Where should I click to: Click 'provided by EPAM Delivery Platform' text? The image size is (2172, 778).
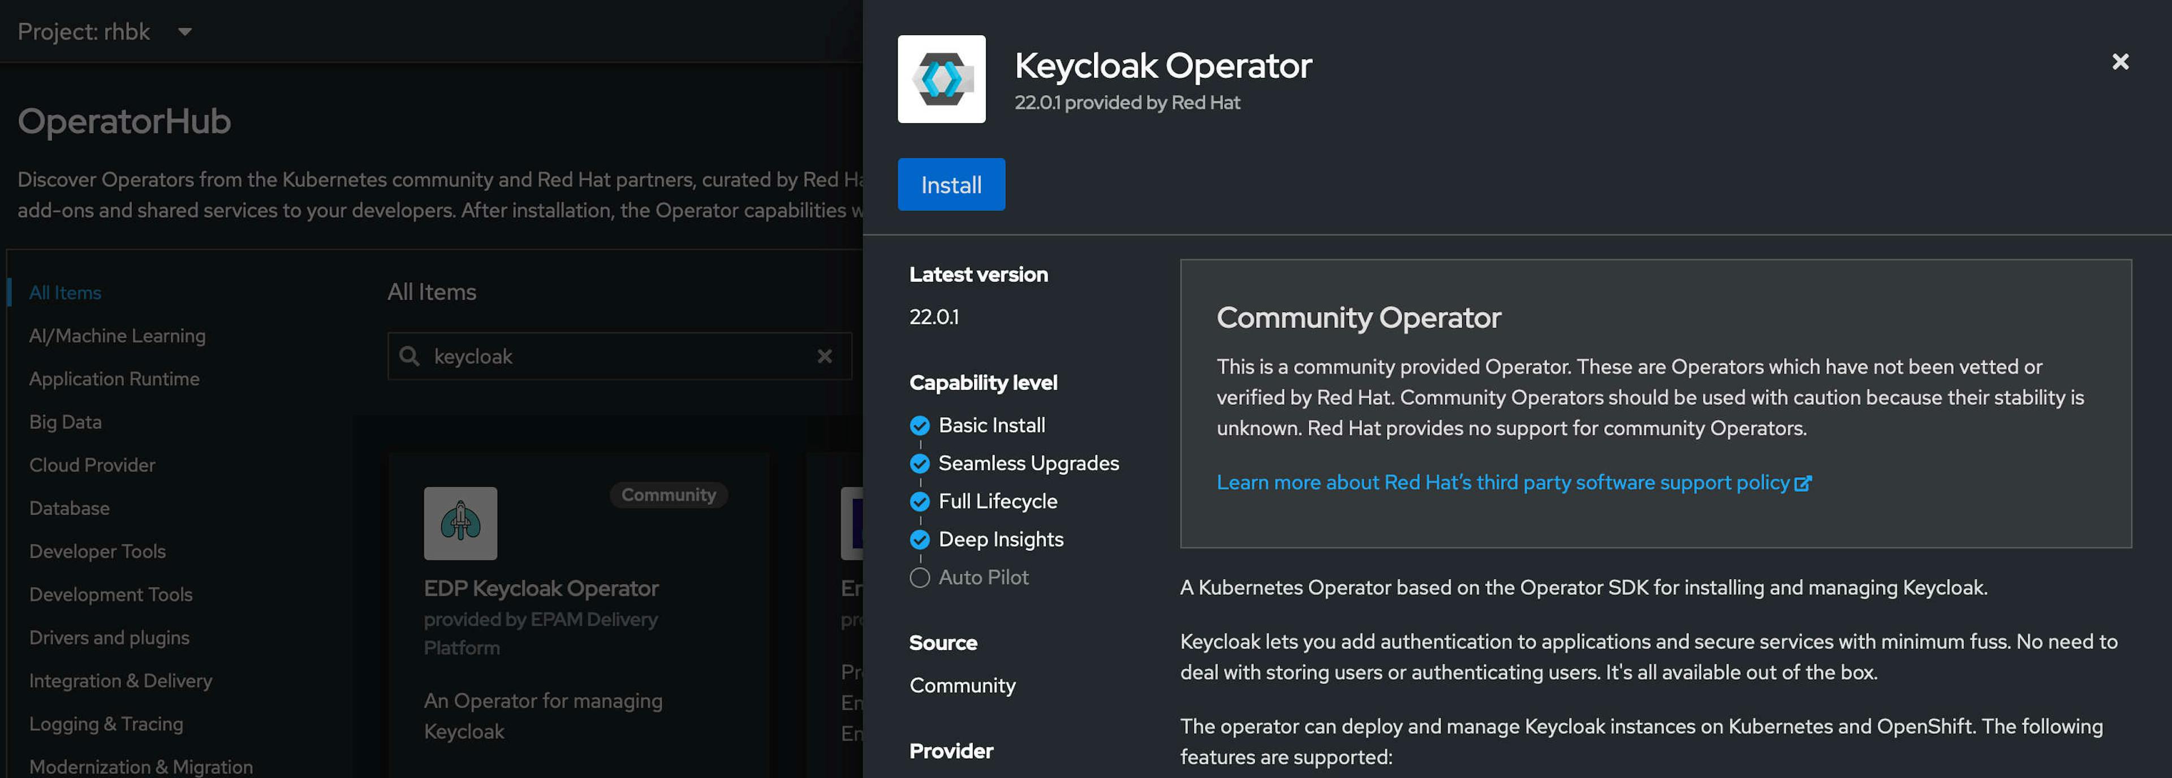click(x=541, y=633)
